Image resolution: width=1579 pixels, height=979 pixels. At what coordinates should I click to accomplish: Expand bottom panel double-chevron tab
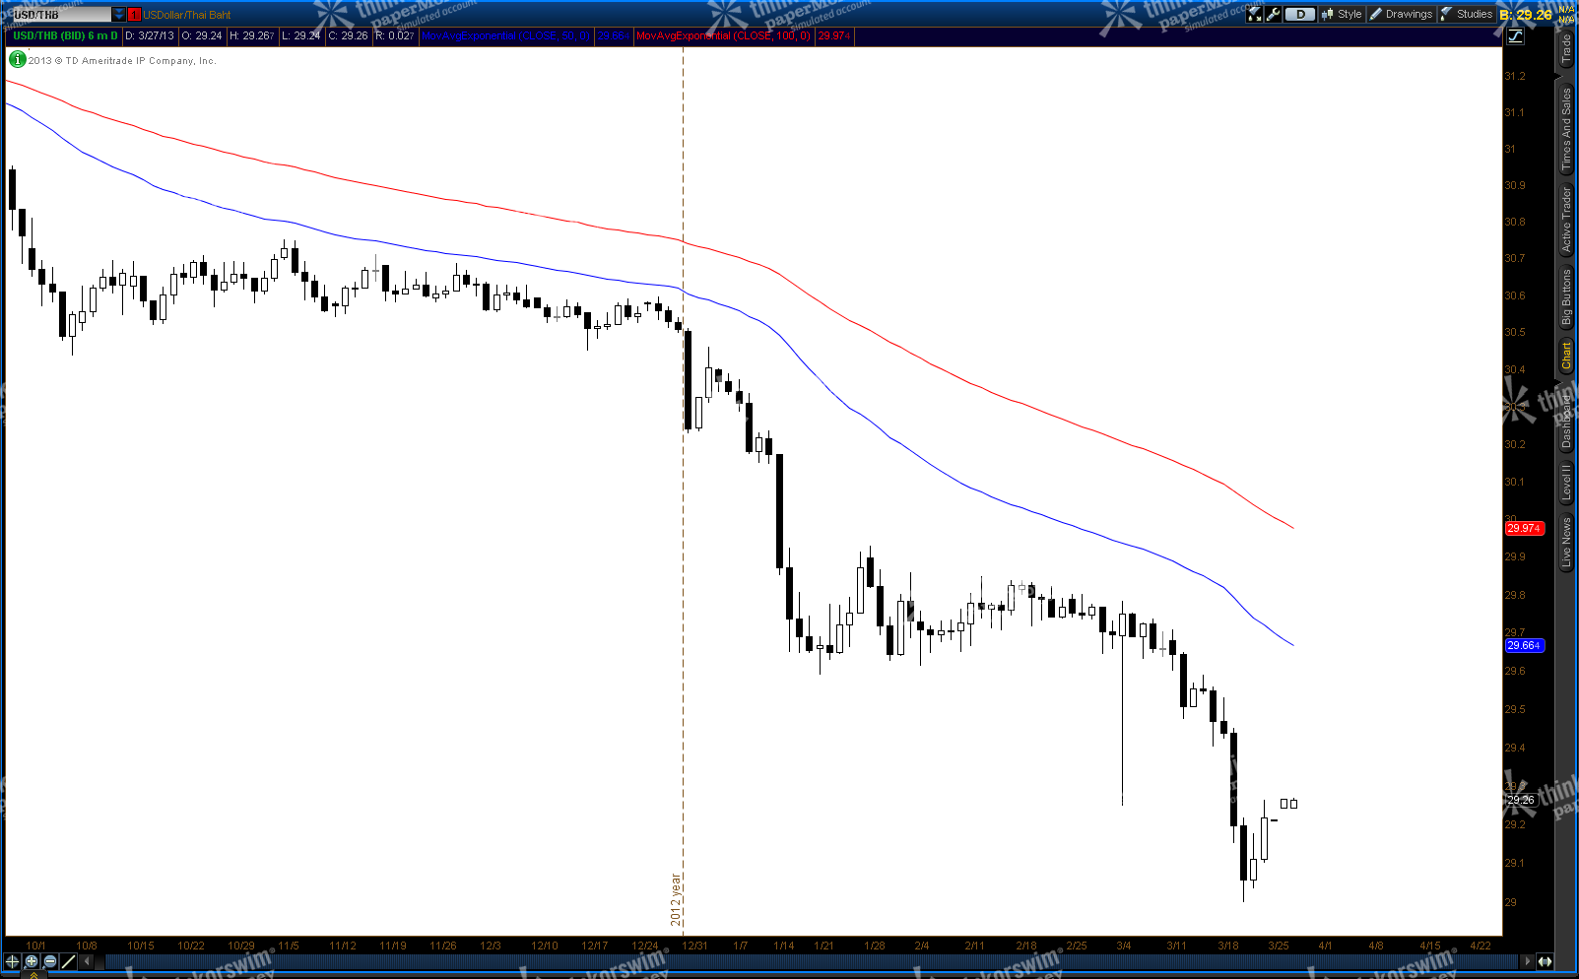point(33,975)
